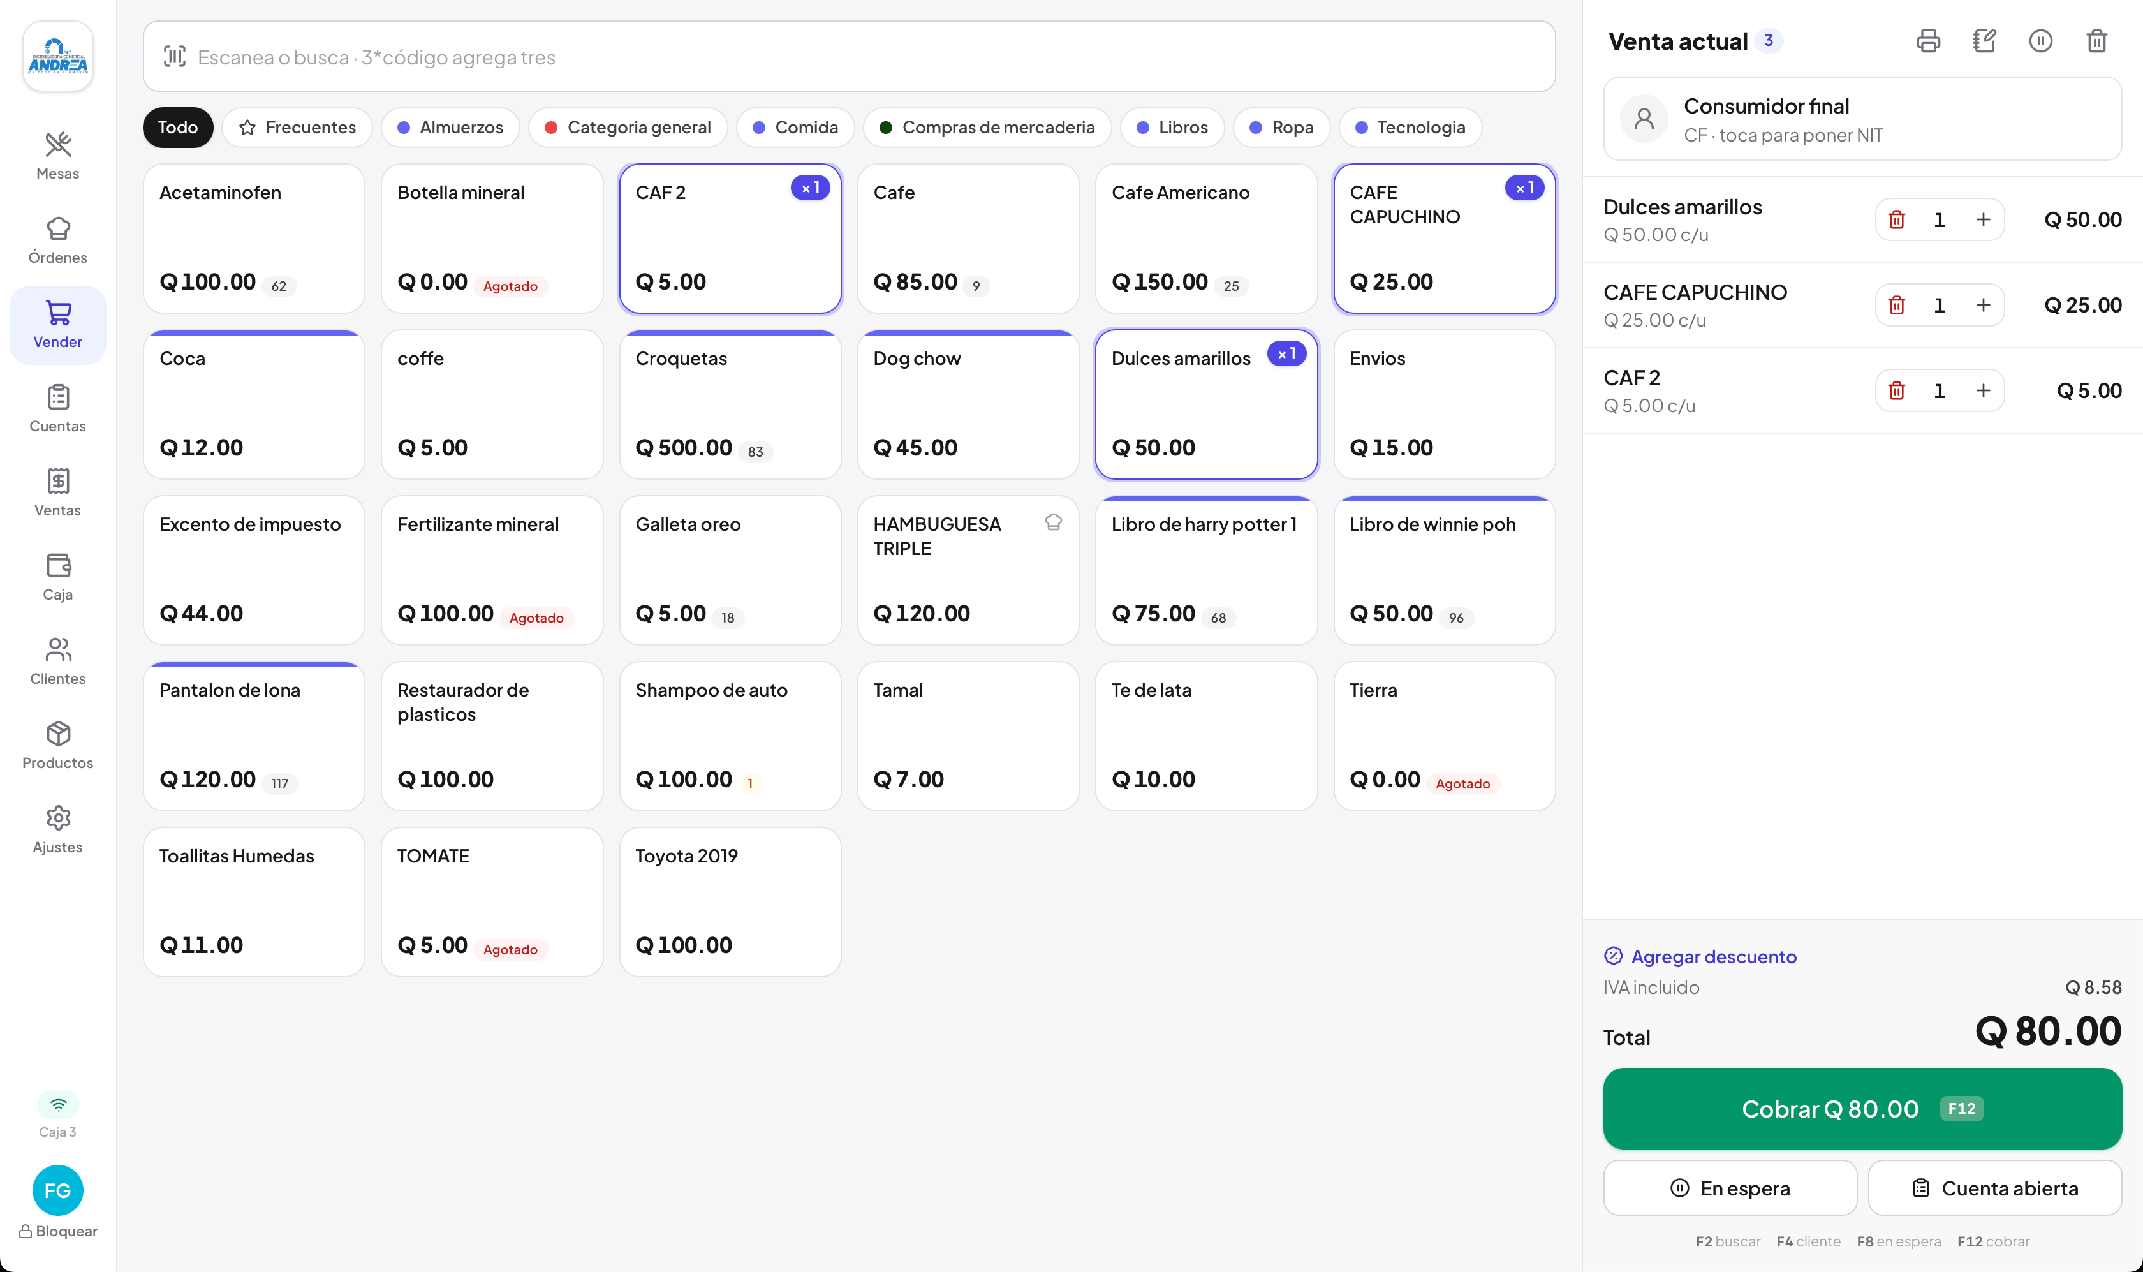
Task: Increase CAFE CAPUCHINO quantity with plus
Action: click(1983, 305)
